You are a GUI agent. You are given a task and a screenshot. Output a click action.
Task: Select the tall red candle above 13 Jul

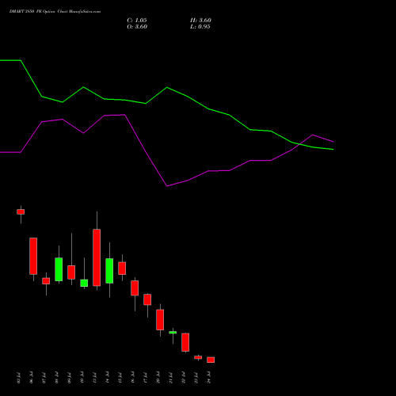point(97,257)
